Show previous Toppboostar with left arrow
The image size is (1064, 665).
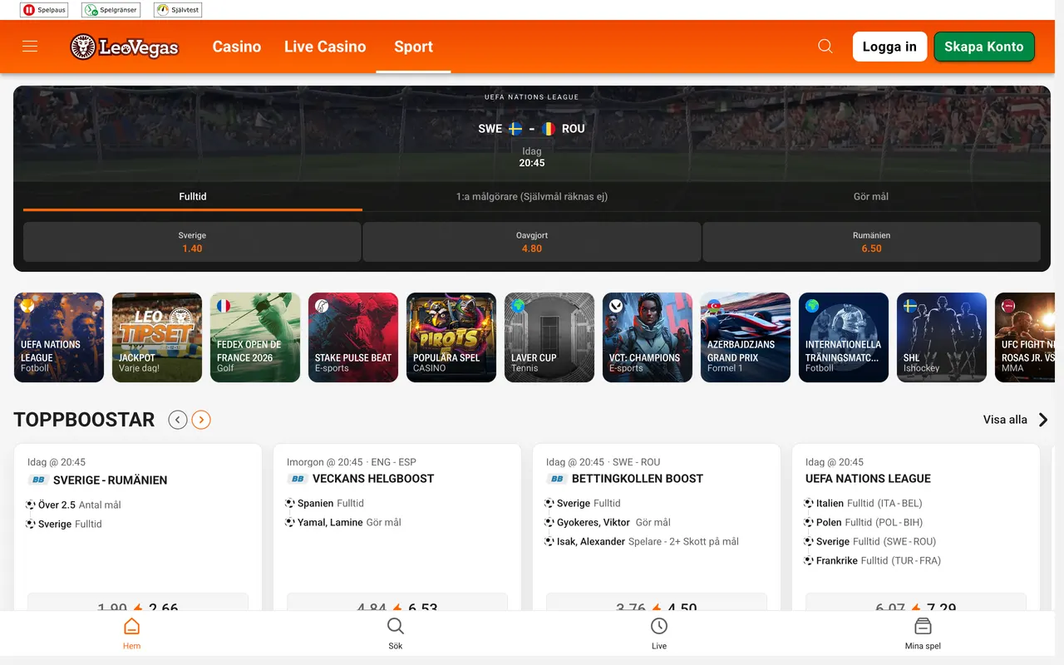[x=178, y=420]
